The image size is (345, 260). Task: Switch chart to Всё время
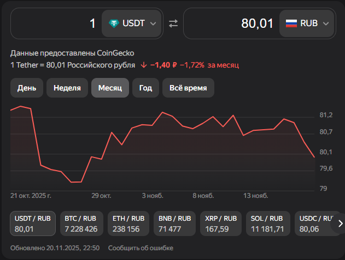tap(188, 88)
